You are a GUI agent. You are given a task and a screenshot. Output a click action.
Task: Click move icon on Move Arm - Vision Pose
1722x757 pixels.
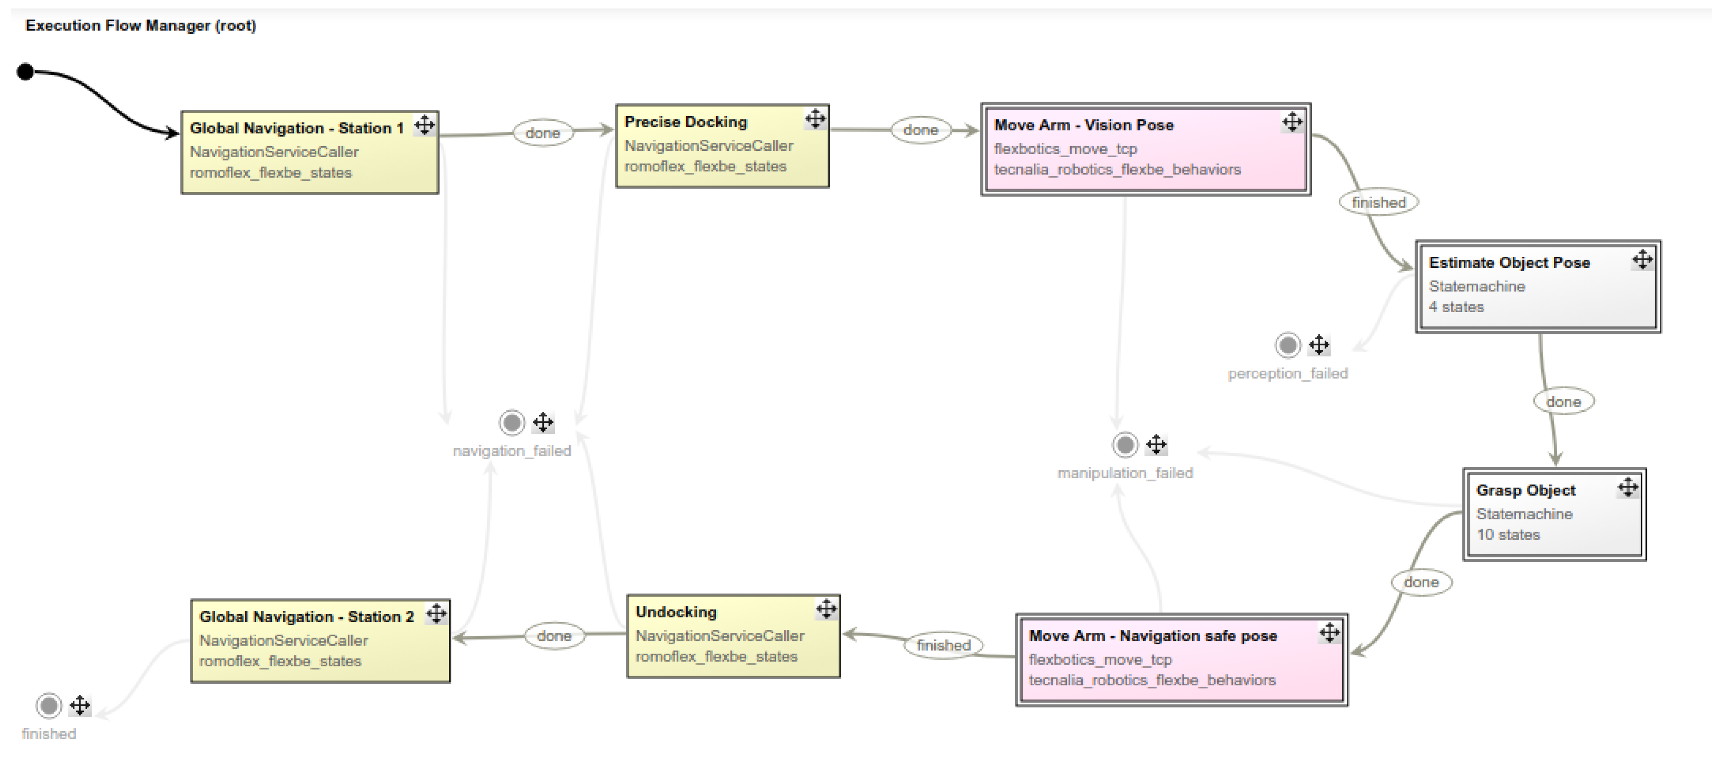(x=1292, y=122)
